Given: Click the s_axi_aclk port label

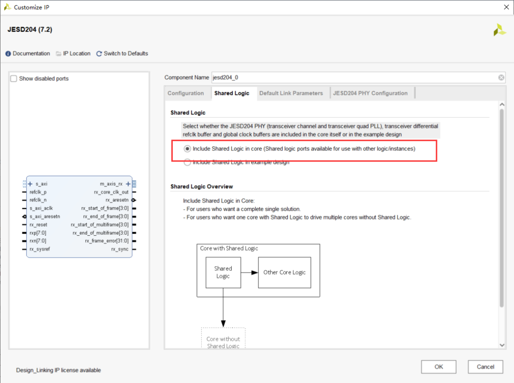Looking at the screenshot, I should pyautogui.click(x=41, y=208).
